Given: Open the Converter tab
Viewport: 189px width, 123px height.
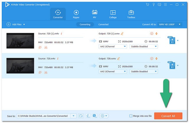Looking at the screenshot, I should [58, 14].
